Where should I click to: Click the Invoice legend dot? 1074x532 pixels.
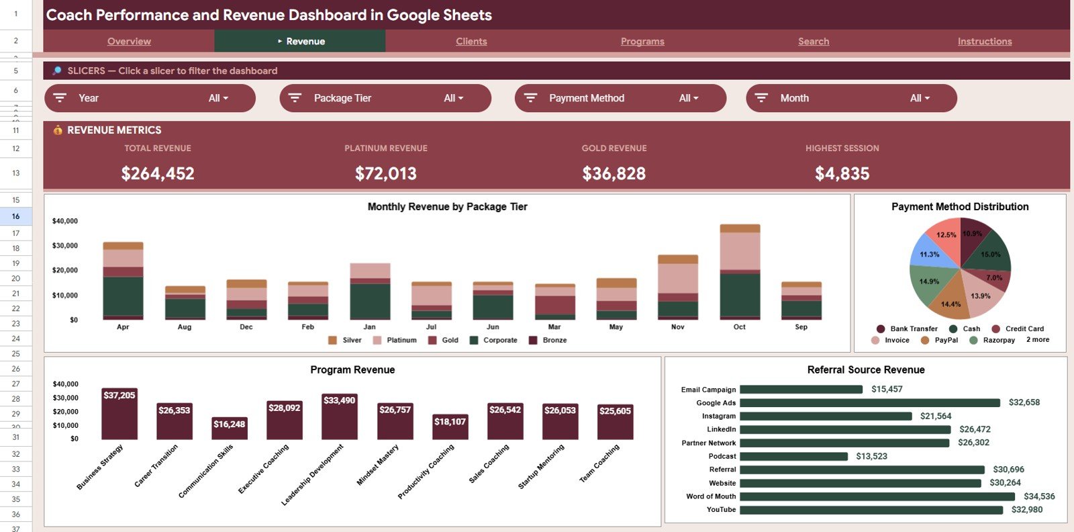(x=875, y=341)
